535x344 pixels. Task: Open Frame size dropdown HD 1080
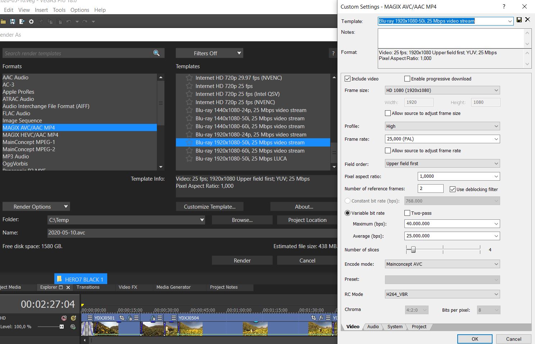(x=443, y=90)
